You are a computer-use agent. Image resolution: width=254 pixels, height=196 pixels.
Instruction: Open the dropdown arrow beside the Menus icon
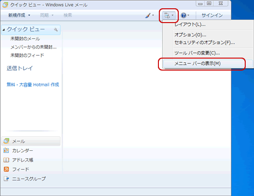pyautogui.click(x=173, y=15)
